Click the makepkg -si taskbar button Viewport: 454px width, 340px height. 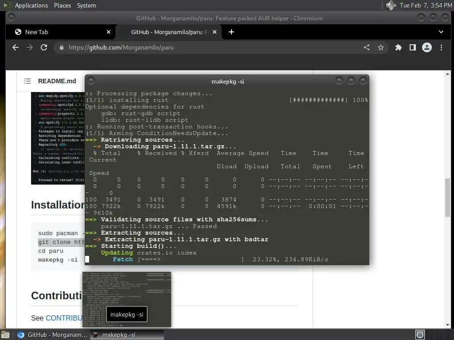127,335
